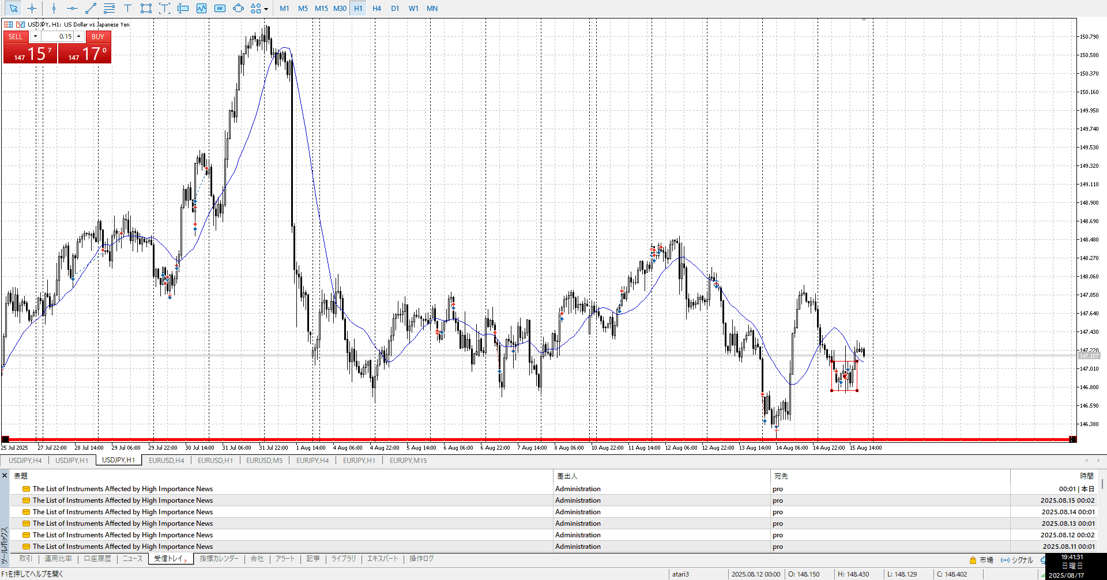Switch to the EURUSD,M5 chart tab
1107x580 pixels.
click(264, 460)
